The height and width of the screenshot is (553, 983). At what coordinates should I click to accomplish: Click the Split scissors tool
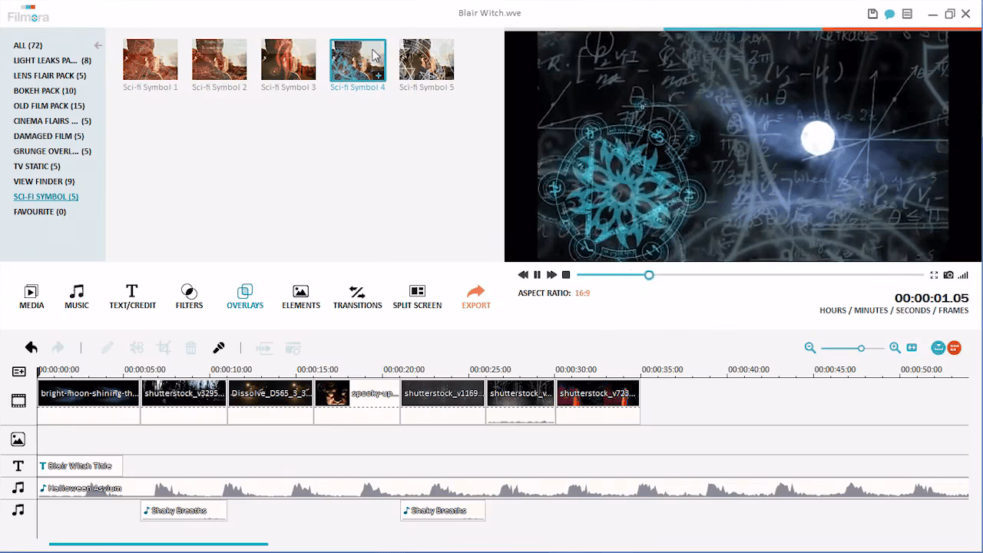coord(136,348)
